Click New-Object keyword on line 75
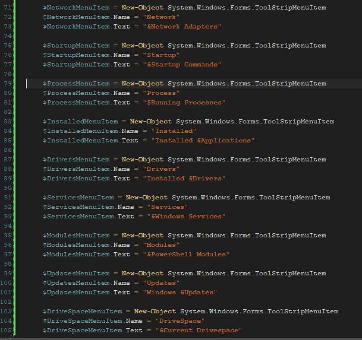This screenshot has width=362, height=340. [x=143, y=46]
